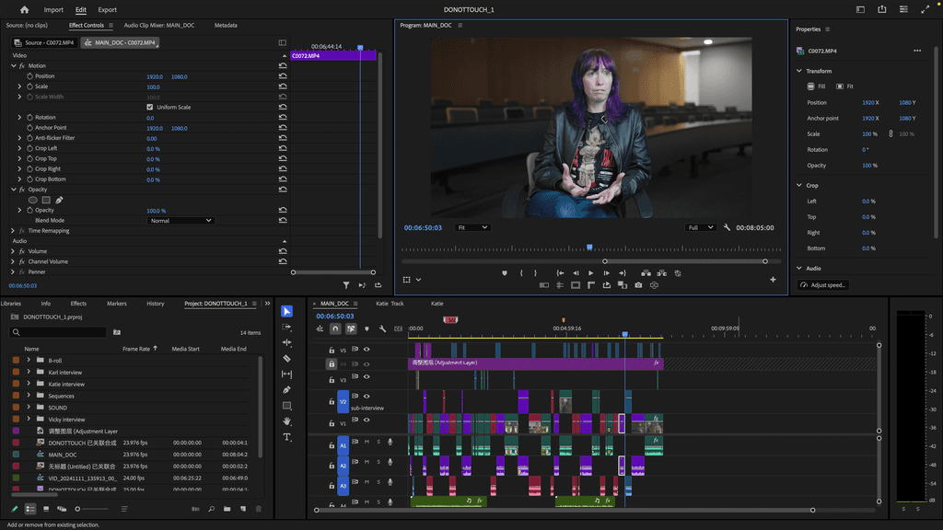Image resolution: width=943 pixels, height=530 pixels.
Task: Click Find magnifier in Project panel footer
Action: point(211,509)
